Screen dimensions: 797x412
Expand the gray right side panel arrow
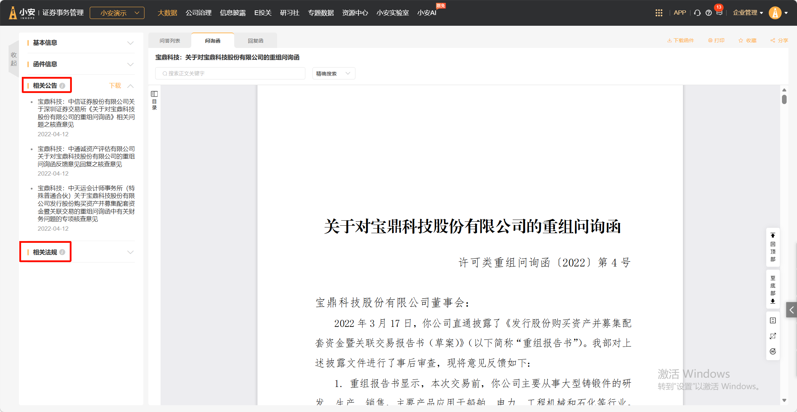click(x=791, y=310)
